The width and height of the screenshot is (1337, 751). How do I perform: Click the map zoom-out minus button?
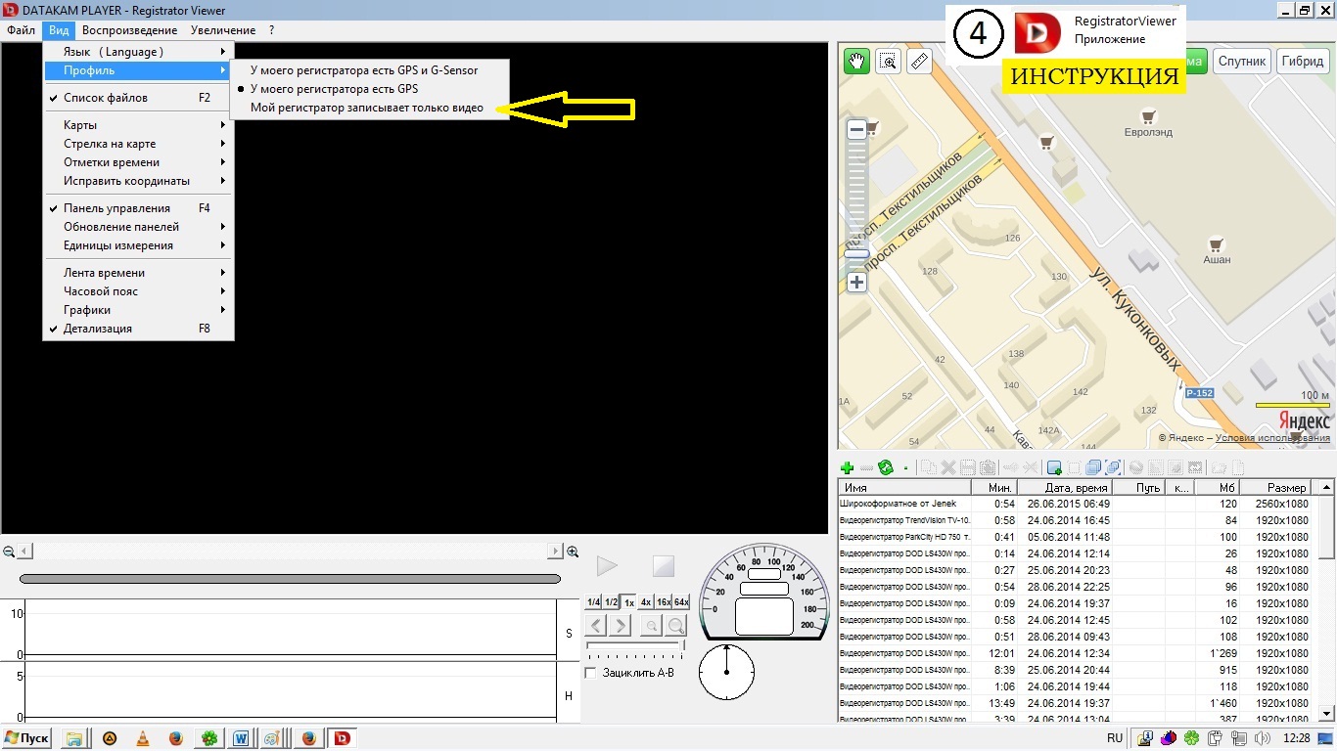856,130
